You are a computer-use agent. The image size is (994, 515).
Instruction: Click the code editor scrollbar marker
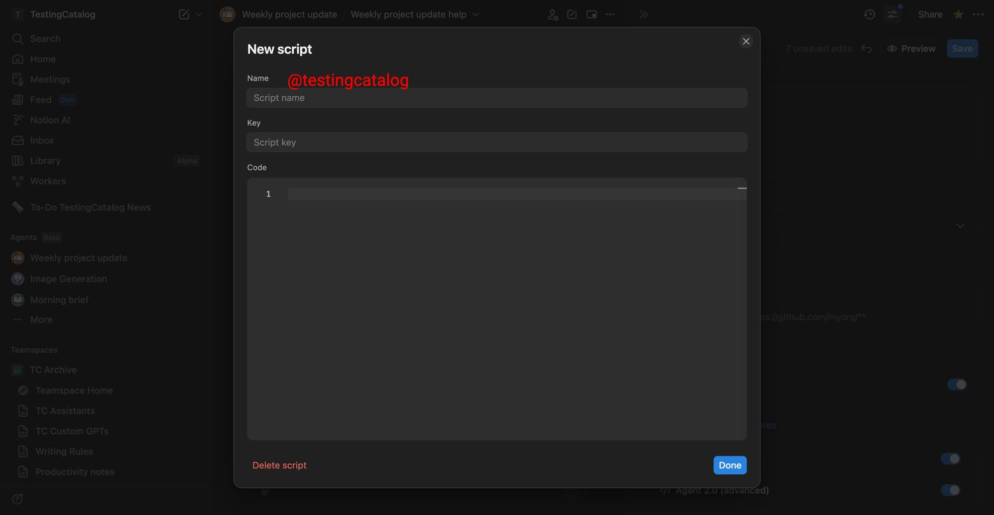coord(742,189)
